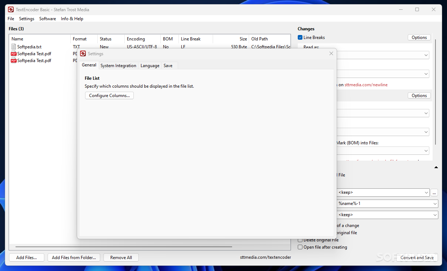
Task: Open the File menu
Action: [11, 19]
